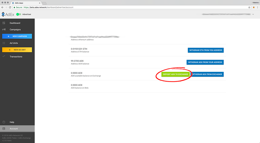Click the AdEx logo
Screen dimensions: 260x143
pos(8,14)
